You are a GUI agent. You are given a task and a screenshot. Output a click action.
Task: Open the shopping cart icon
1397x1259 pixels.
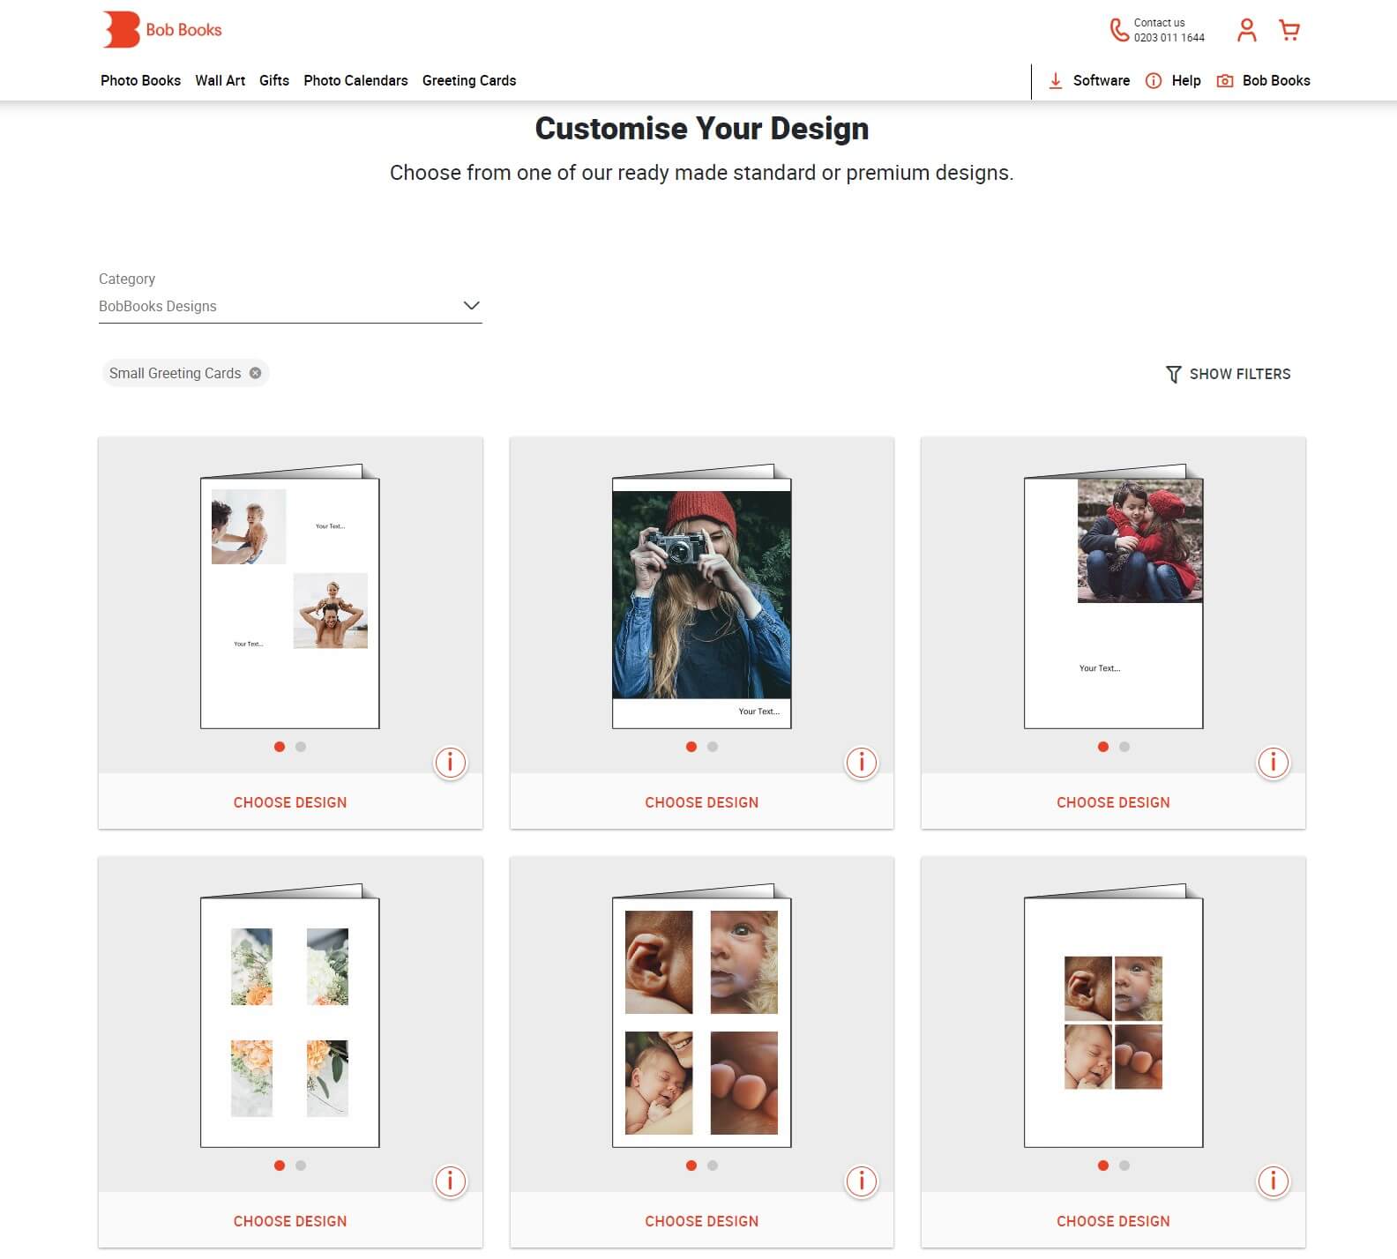coord(1289,31)
